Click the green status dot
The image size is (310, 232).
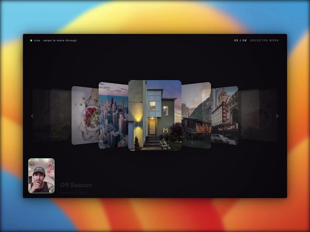31,41
